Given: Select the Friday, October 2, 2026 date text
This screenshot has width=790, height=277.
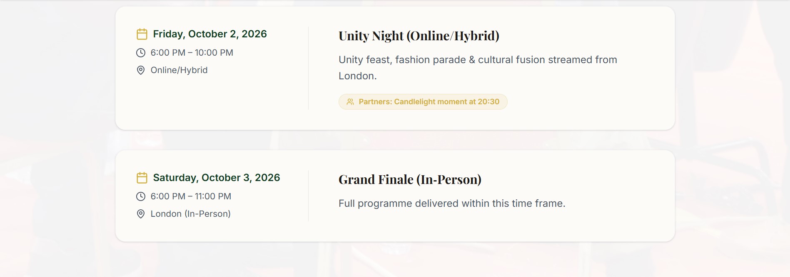Looking at the screenshot, I should coord(210,34).
